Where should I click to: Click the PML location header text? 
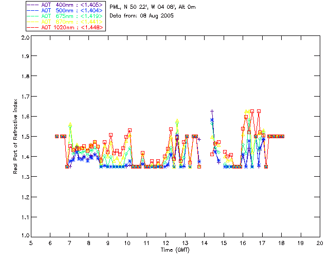point(153,7)
